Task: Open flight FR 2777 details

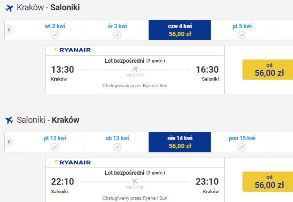Action: (135, 76)
